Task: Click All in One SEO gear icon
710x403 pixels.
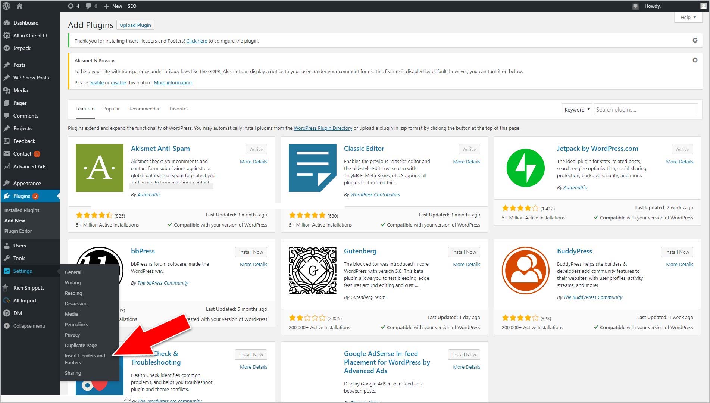Action: coord(6,35)
